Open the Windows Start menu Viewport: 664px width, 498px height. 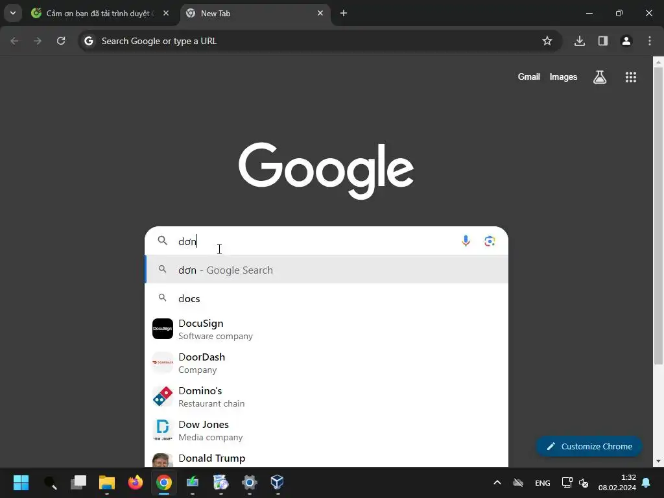click(x=21, y=482)
